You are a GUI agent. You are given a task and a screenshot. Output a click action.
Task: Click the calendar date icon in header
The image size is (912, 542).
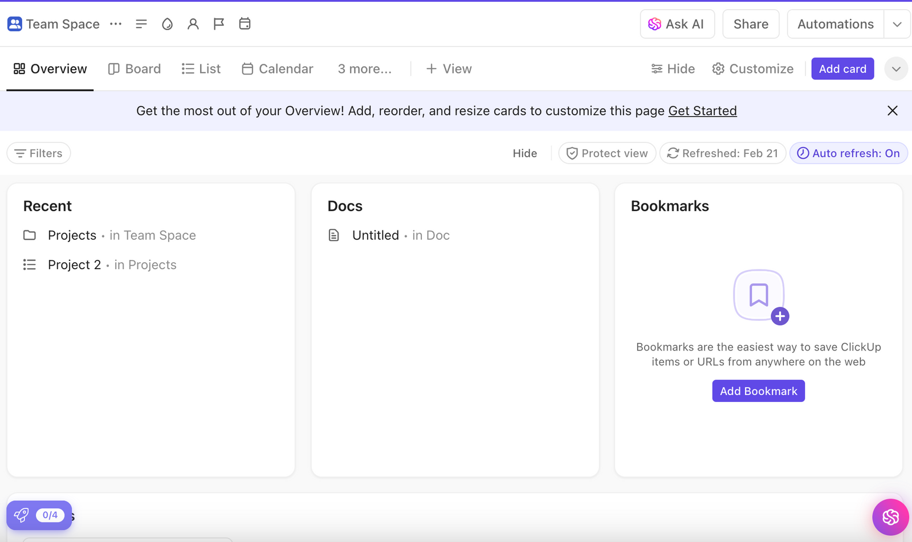click(245, 24)
